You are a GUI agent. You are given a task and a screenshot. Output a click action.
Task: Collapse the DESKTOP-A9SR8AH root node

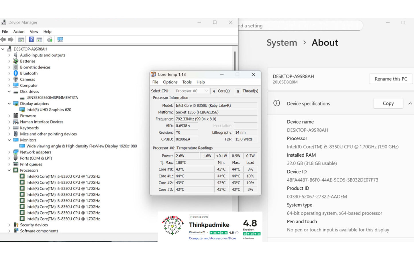pyautogui.click(x=3, y=49)
